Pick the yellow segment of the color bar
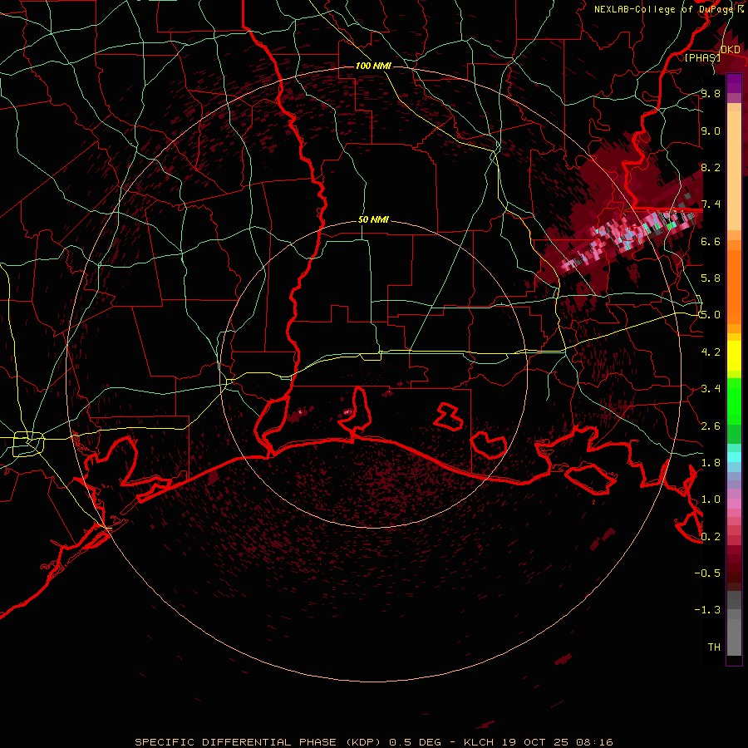 pyautogui.click(x=734, y=356)
